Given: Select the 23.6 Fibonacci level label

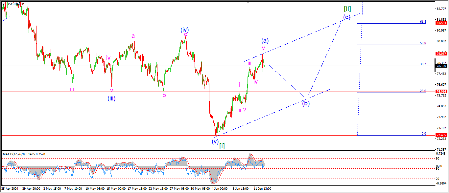Looking at the screenshot, I should 423,91.
